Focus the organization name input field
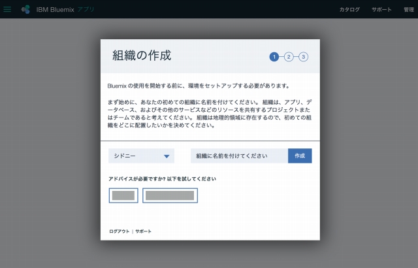Screen dimensions: 418x268 [239, 156]
